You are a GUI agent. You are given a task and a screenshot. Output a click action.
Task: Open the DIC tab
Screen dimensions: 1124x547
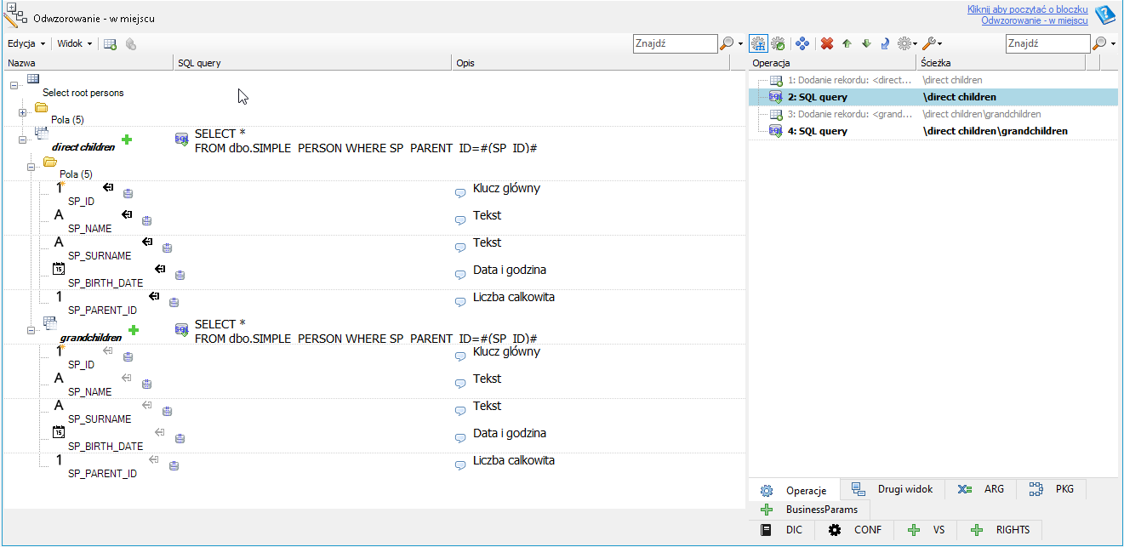pyautogui.click(x=781, y=529)
